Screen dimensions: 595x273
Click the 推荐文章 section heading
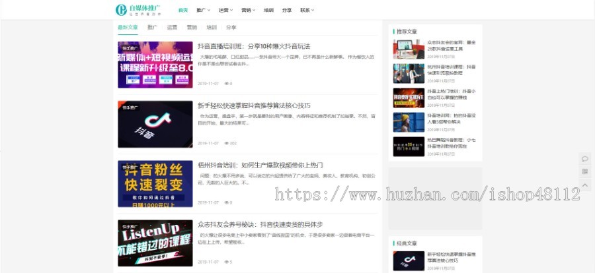coord(407,32)
